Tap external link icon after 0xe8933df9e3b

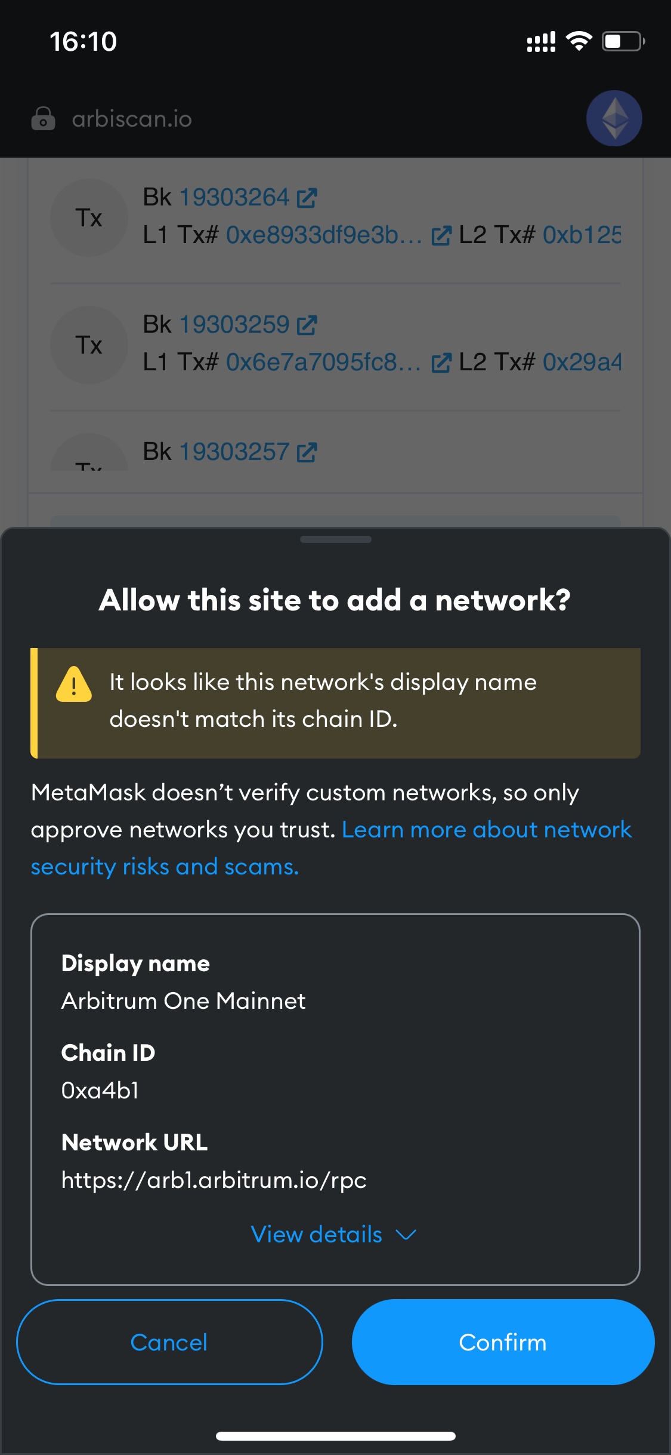pyautogui.click(x=441, y=236)
